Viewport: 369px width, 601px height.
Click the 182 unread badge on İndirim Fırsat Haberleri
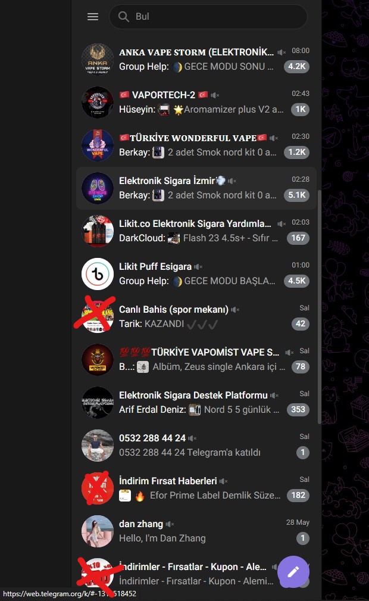(x=298, y=495)
